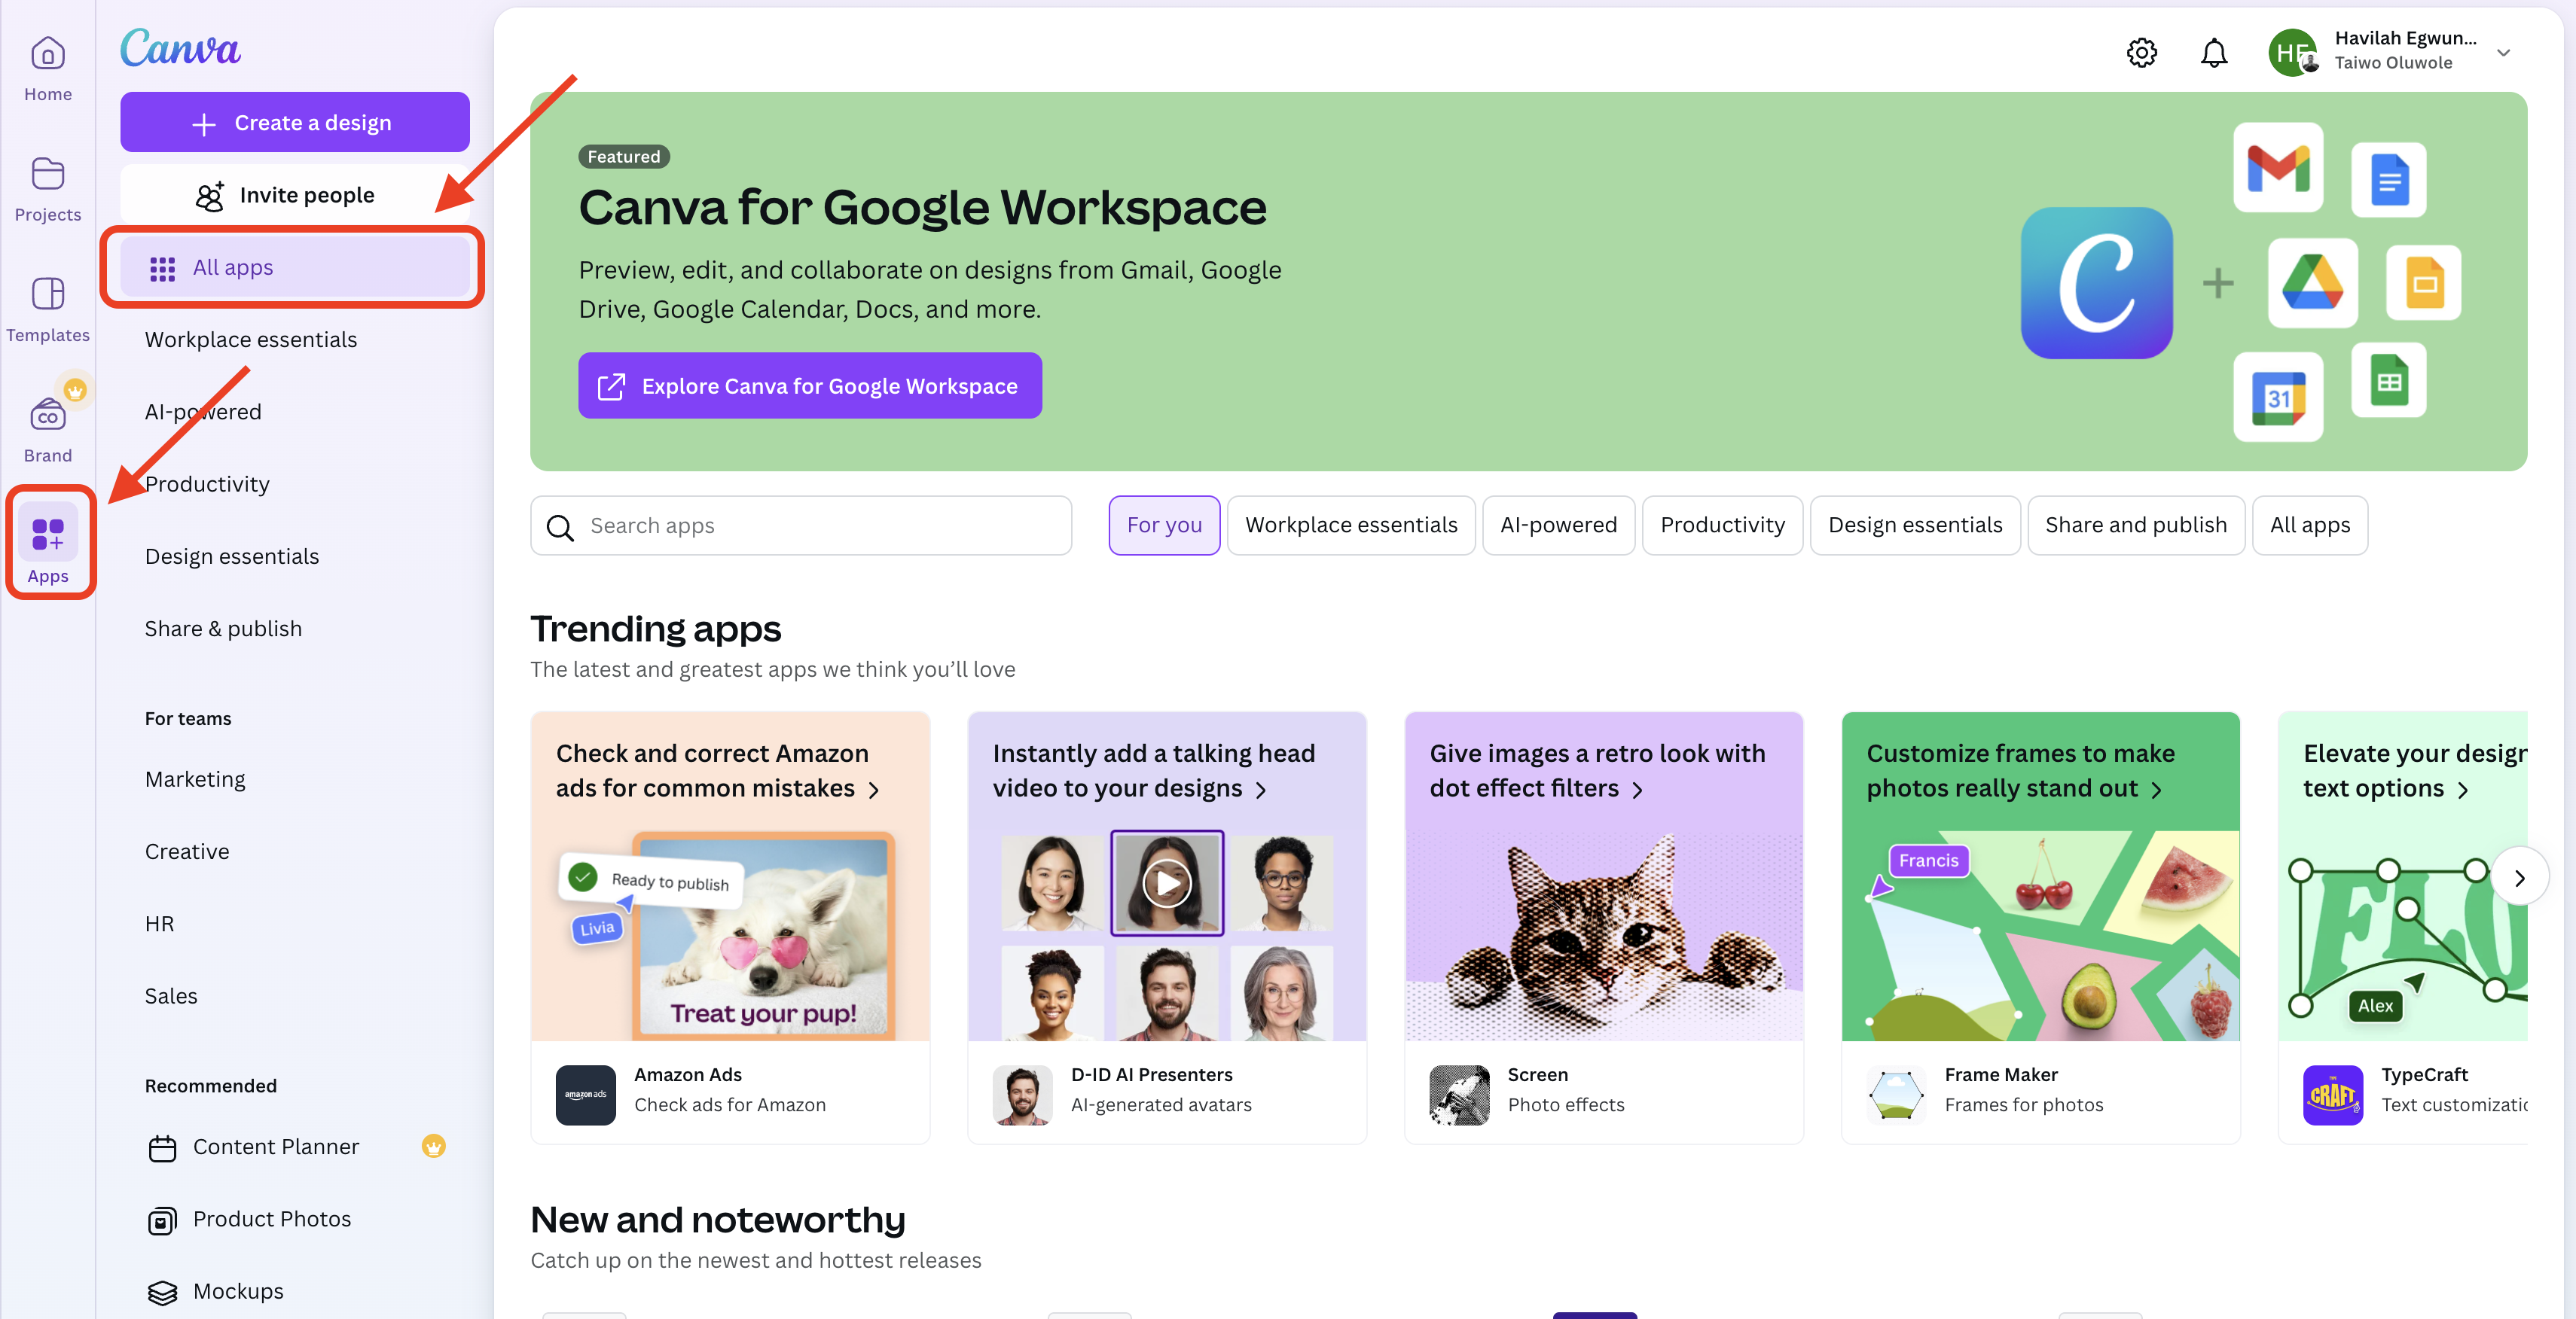Expand the Productivity category in sidebar
This screenshot has height=1319, width=2576.
coord(206,481)
